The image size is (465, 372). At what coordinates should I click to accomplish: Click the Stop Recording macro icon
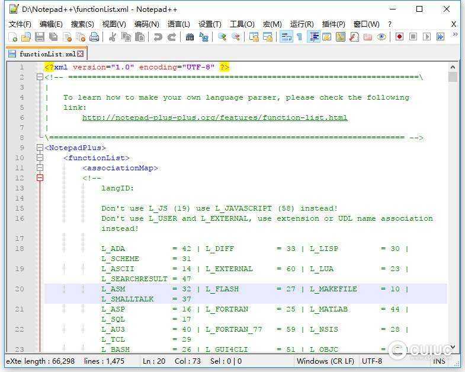click(413, 37)
